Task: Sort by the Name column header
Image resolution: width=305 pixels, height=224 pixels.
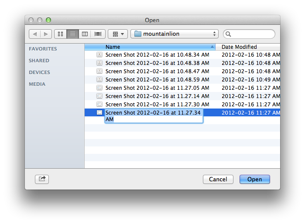Action: pyautogui.click(x=150, y=47)
